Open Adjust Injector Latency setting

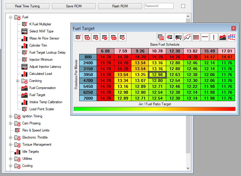pyautogui.click(x=45, y=67)
